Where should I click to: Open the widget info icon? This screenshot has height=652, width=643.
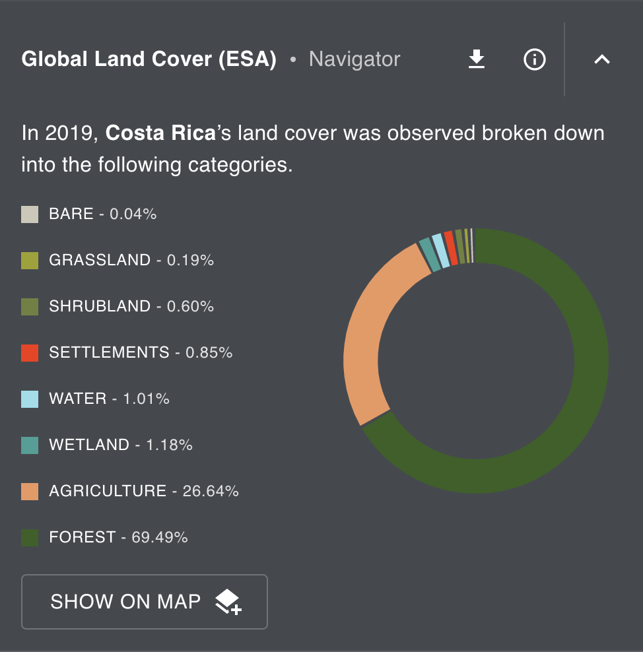(x=534, y=60)
